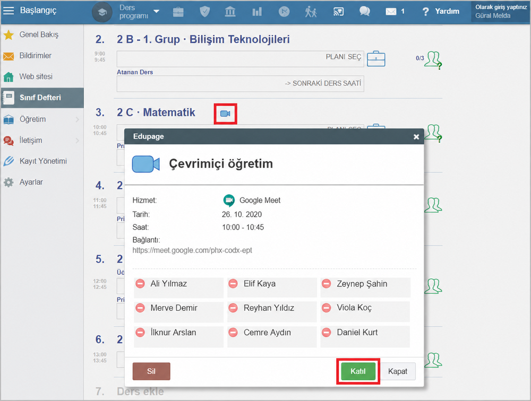Image resolution: width=531 pixels, height=401 pixels.
Task: Toggle the red minus next to Elif Kaya
Action: tap(233, 284)
